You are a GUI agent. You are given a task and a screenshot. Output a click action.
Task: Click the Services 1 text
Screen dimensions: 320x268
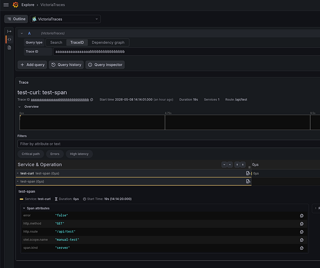[x=212, y=100]
